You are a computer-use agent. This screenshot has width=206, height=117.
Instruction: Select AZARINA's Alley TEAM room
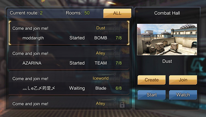coord(69,58)
